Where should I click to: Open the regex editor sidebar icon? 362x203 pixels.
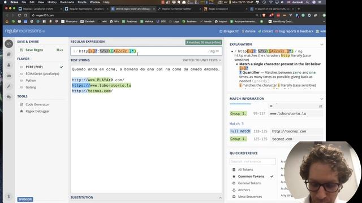click(9, 43)
